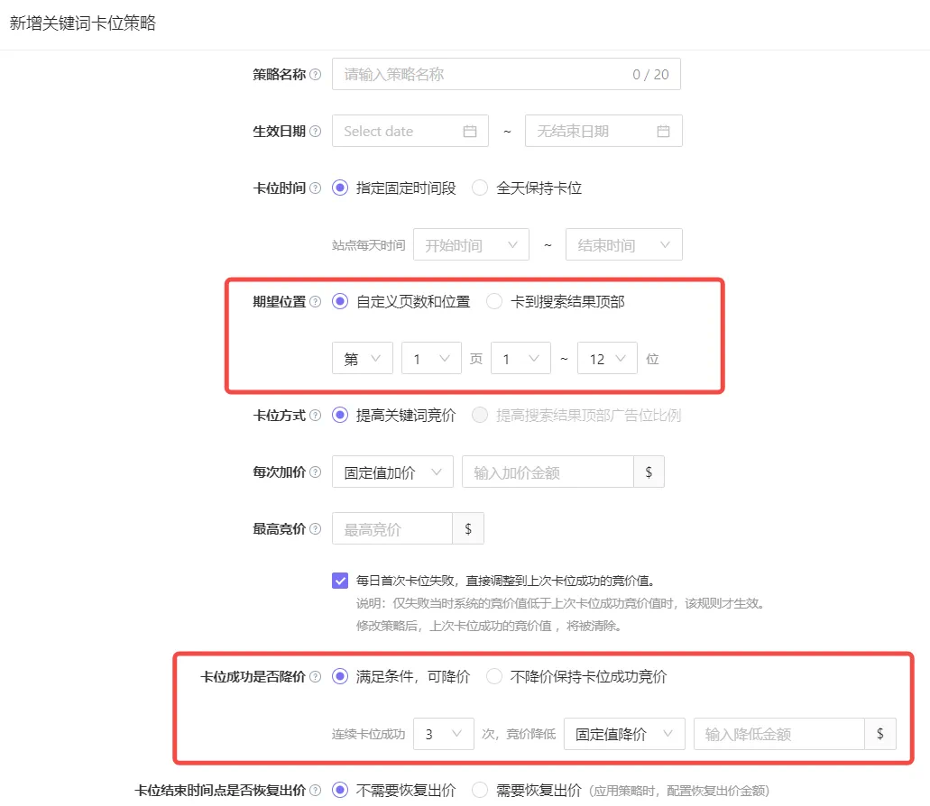Viewport: 930px width, 806px height.
Task: Expand the 固定值加价 dropdown
Action: 392,472
